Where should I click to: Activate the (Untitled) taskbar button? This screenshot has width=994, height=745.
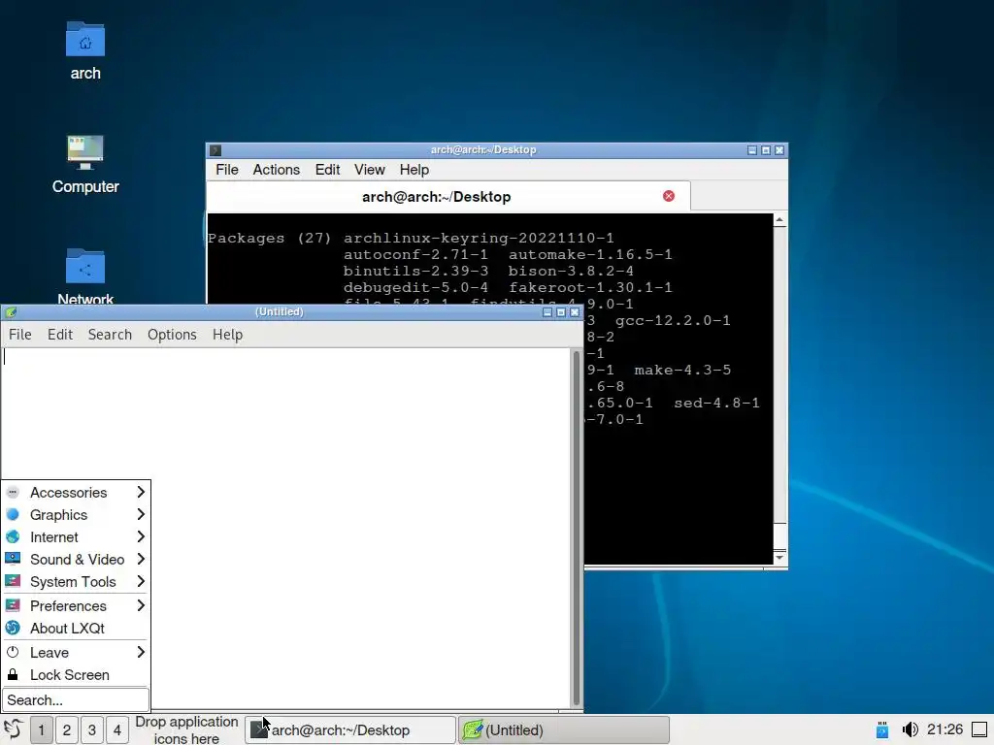(x=564, y=729)
